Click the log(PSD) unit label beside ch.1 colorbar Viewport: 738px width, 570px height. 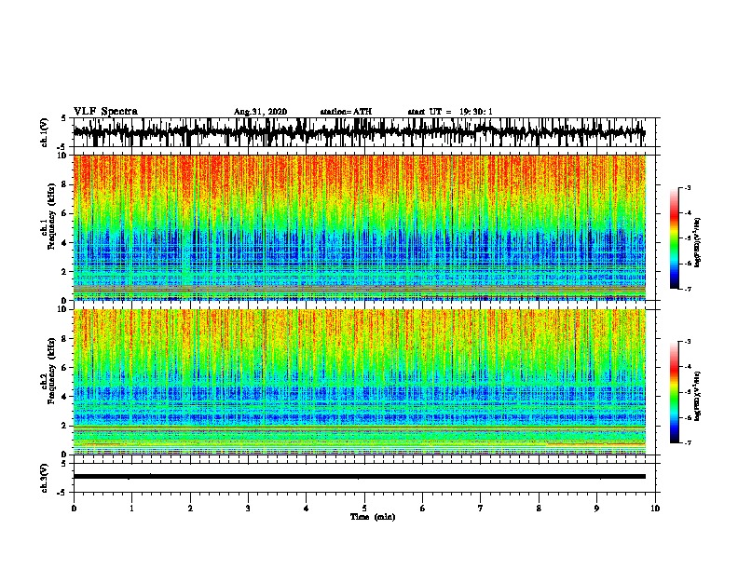pos(698,242)
